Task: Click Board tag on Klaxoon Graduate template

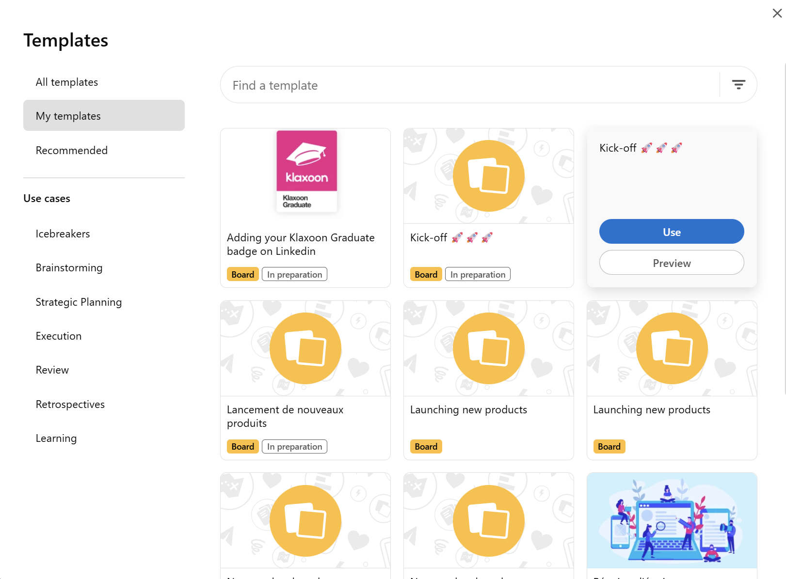Action: click(242, 275)
